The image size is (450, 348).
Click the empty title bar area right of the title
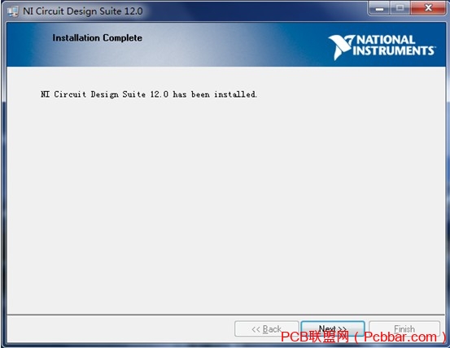(x=256, y=11)
